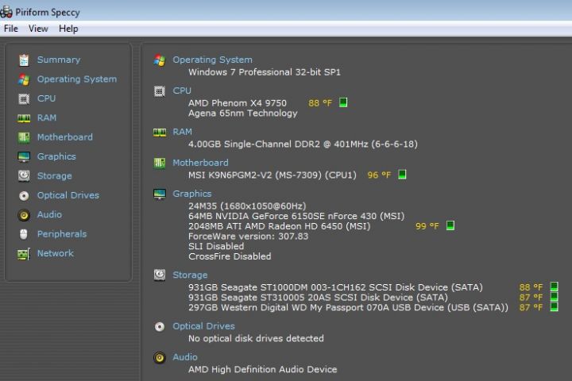Viewport: 572px width, 381px height.
Task: Open the File menu
Action: coord(11,29)
